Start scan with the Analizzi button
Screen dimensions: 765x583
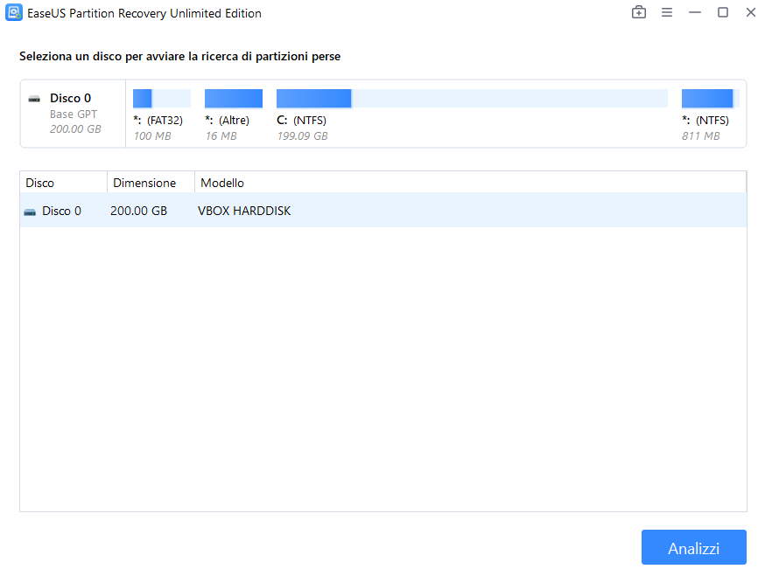(x=694, y=547)
